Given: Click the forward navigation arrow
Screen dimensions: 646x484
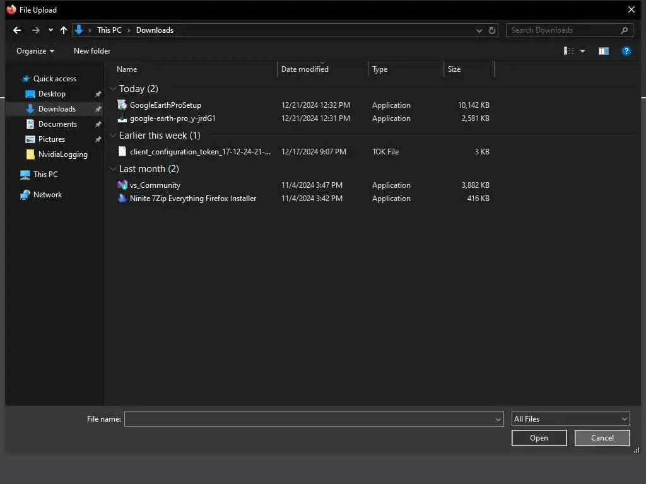Looking at the screenshot, I should coord(36,30).
